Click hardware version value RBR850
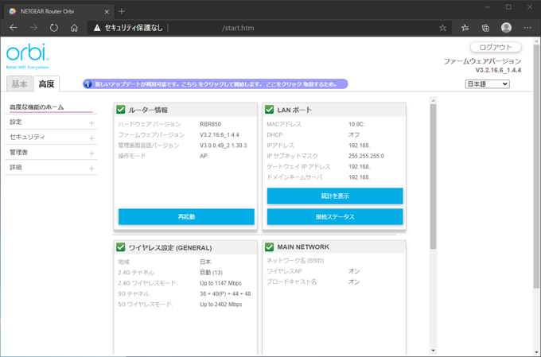Image resolution: width=541 pixels, height=357 pixels. [211, 124]
